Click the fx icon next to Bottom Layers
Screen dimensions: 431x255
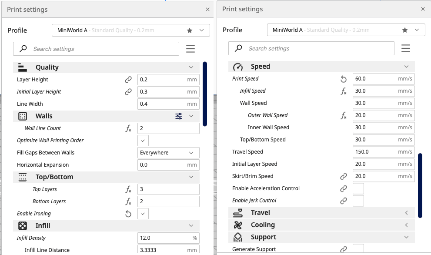(128, 201)
